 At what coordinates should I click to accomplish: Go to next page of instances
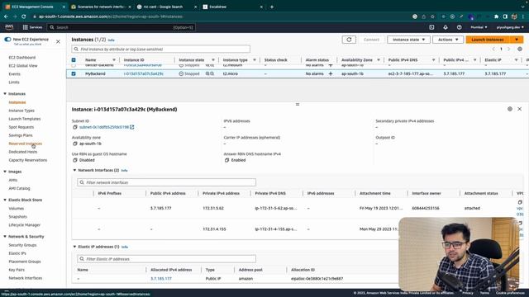(509, 49)
